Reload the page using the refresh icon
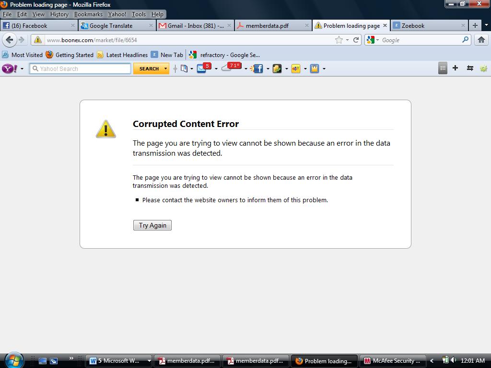This screenshot has width=491, height=368. click(x=356, y=40)
